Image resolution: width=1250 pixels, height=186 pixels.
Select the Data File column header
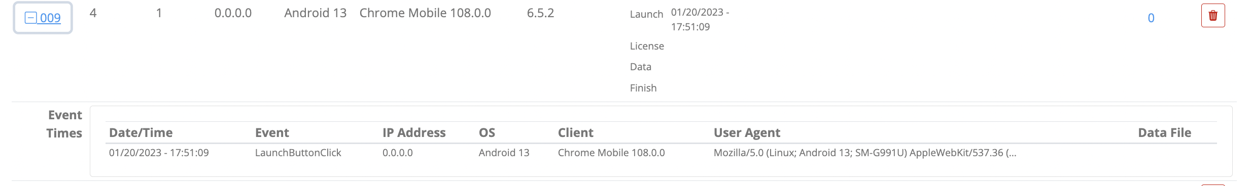coord(1165,133)
